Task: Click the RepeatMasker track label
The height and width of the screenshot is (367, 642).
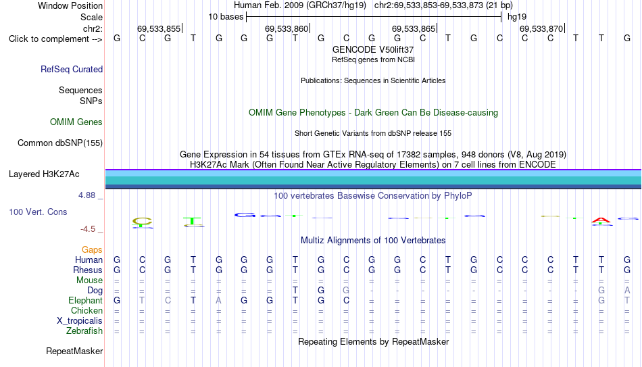Action: 74,351
